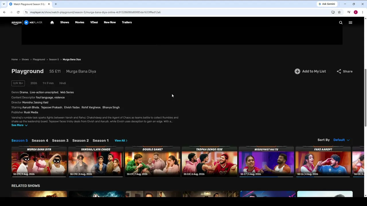Click actor Tejasswi Prakash
Screen dimensions: 367x206
[x=52, y=107]
